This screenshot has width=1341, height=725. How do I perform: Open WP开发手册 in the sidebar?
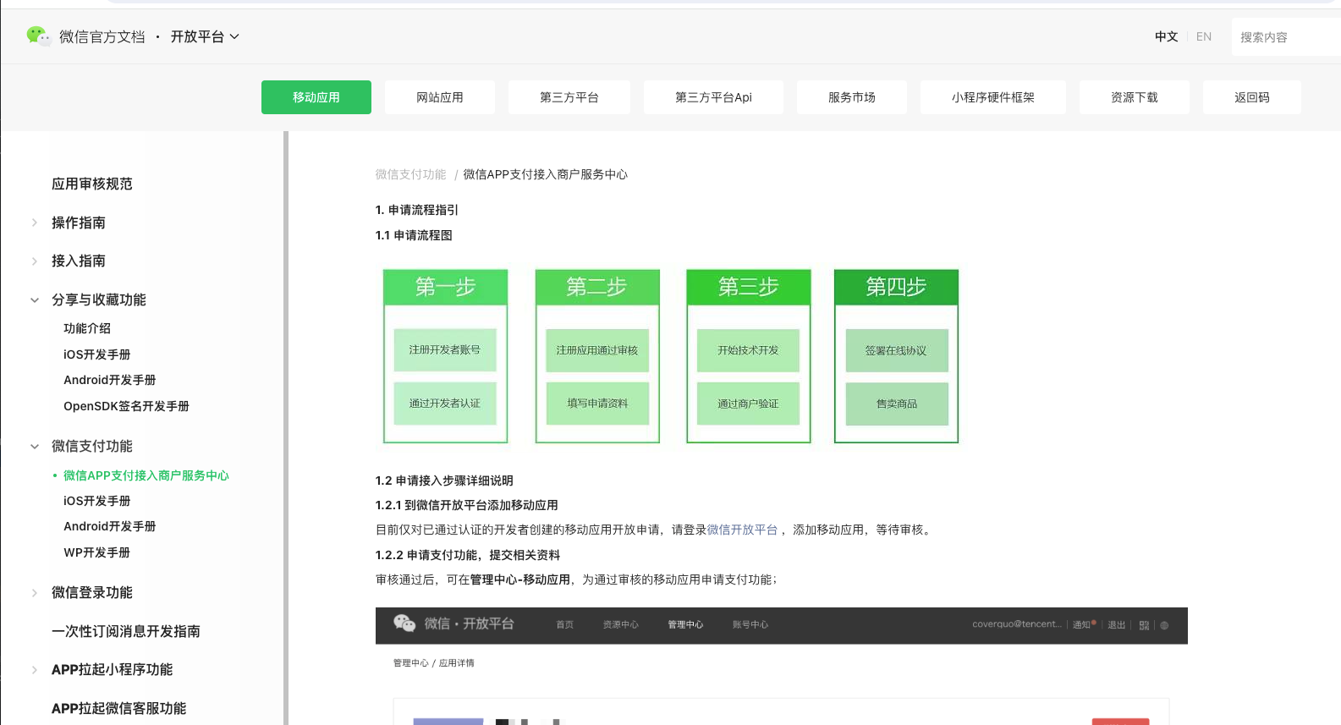pos(97,552)
